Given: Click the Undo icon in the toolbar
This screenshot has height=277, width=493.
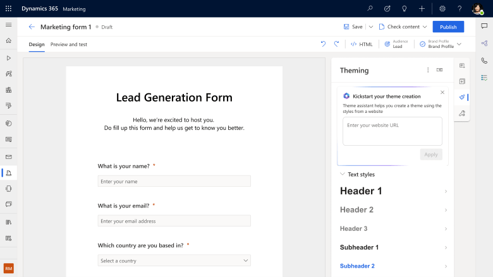Looking at the screenshot, I should (x=323, y=44).
